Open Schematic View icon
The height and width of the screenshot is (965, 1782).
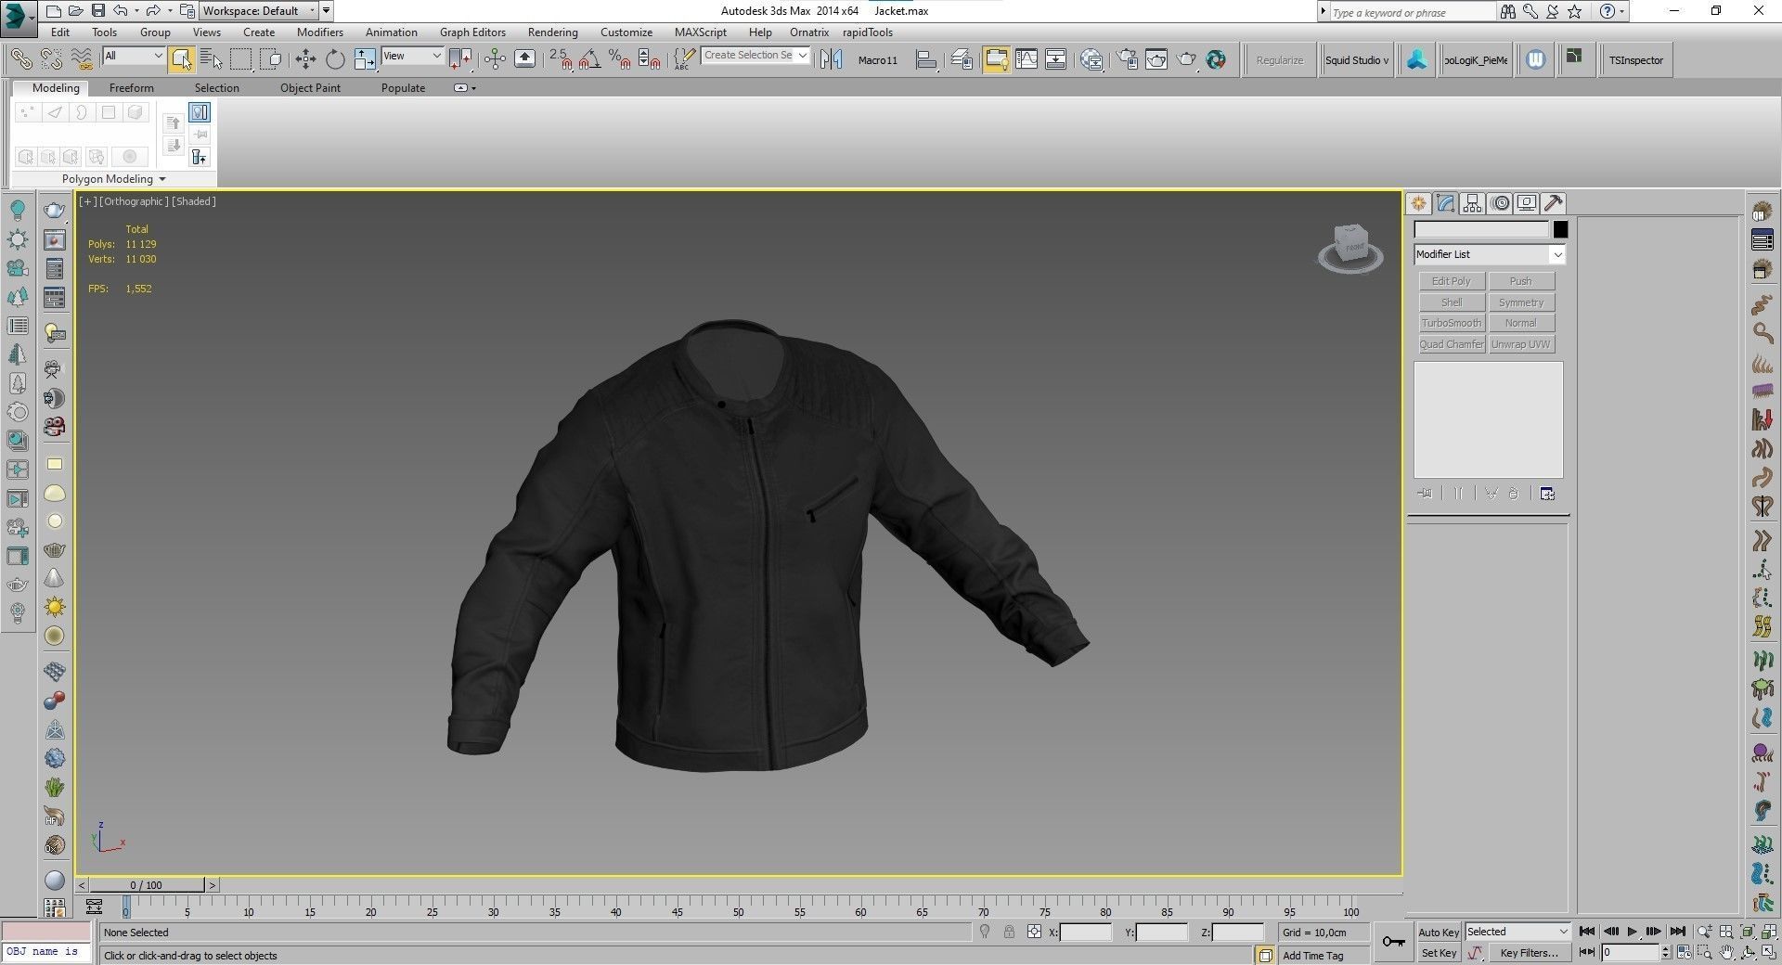tap(1056, 60)
